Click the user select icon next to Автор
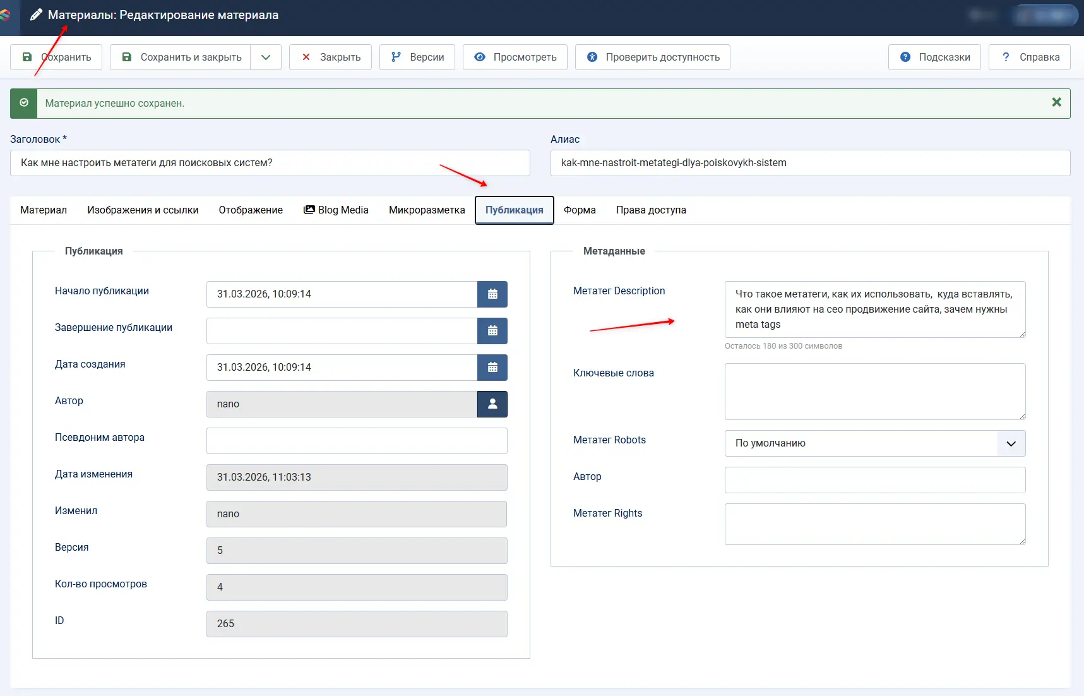 point(492,404)
